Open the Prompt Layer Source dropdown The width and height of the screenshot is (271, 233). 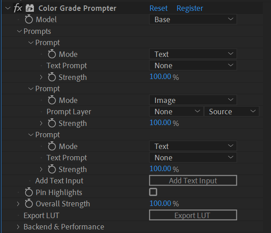tap(232, 112)
